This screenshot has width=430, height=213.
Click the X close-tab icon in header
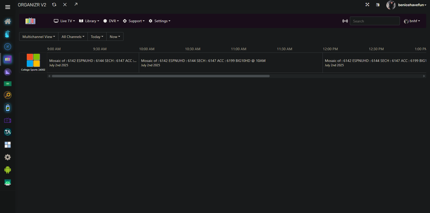[x=65, y=5]
